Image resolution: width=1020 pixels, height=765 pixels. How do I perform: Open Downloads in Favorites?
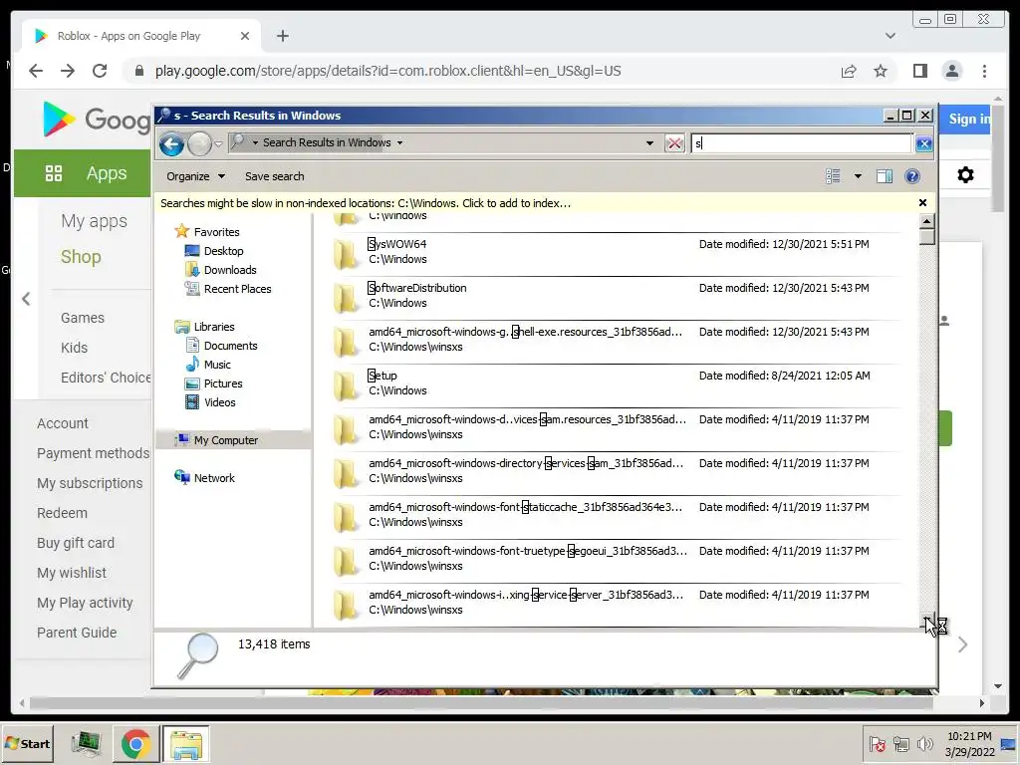230,270
